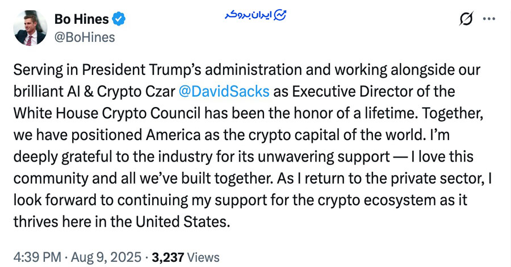Click the Bo Hines display name
This screenshot has height=267, width=511.
coord(81,19)
